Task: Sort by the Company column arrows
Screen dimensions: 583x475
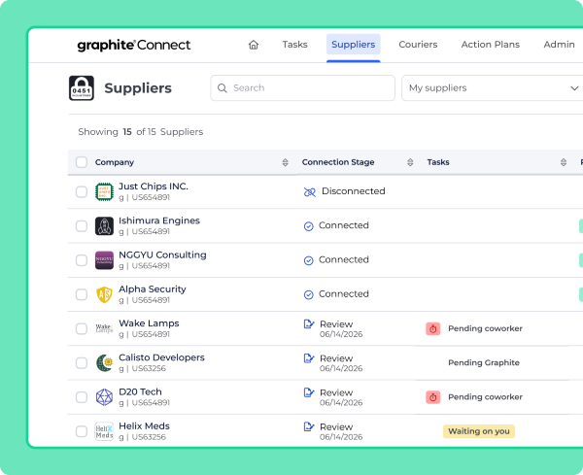Action: pos(285,162)
